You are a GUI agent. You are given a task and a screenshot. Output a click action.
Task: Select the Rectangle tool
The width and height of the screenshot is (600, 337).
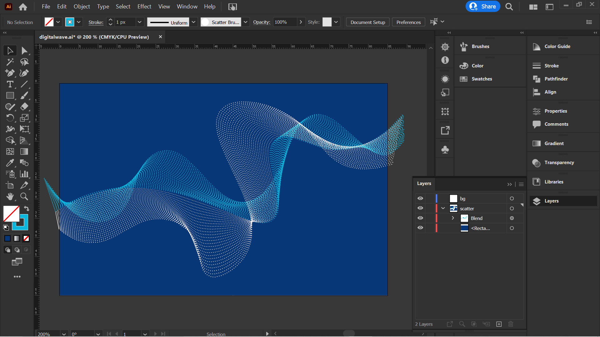click(x=10, y=95)
